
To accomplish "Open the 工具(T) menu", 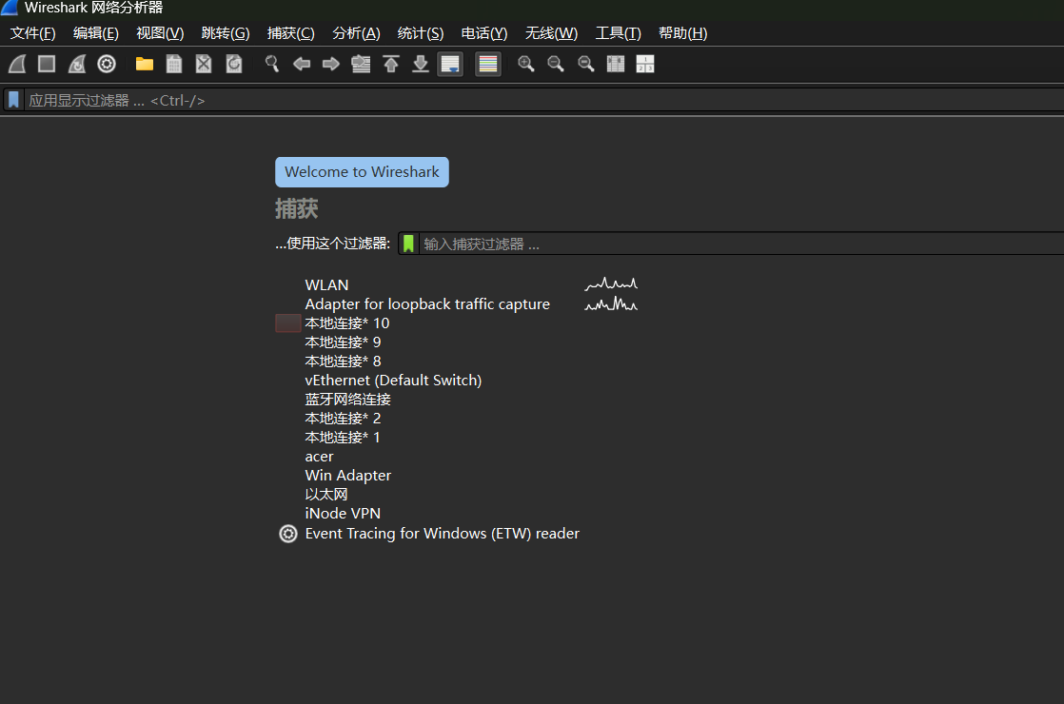I will click(x=619, y=33).
